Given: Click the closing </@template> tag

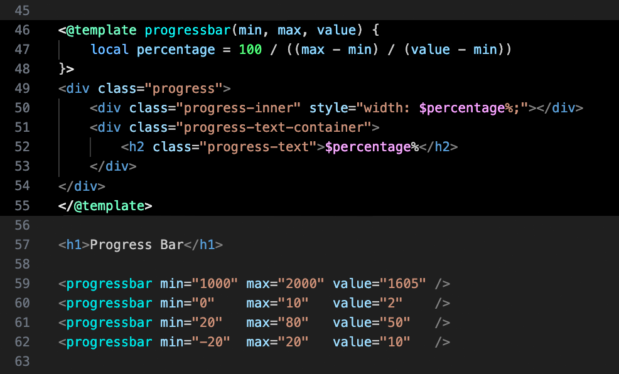Looking at the screenshot, I should (x=105, y=205).
